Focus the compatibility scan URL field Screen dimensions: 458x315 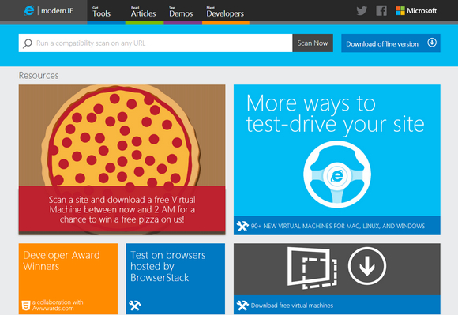pyautogui.click(x=156, y=43)
